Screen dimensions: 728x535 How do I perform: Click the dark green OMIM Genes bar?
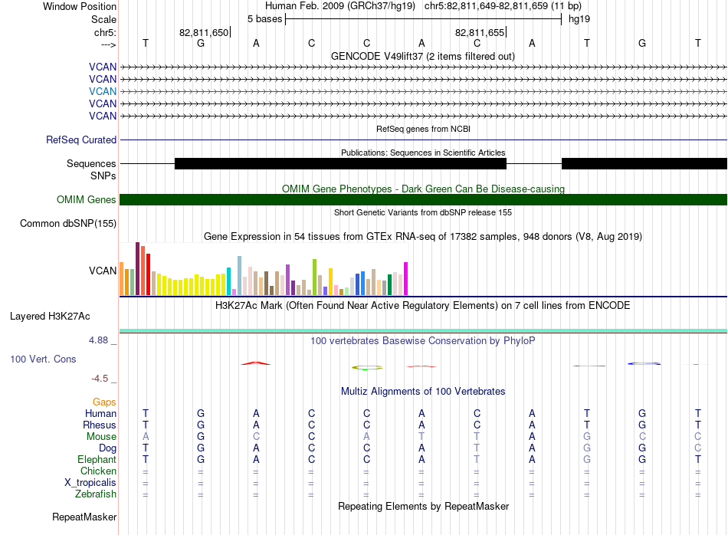tap(423, 200)
